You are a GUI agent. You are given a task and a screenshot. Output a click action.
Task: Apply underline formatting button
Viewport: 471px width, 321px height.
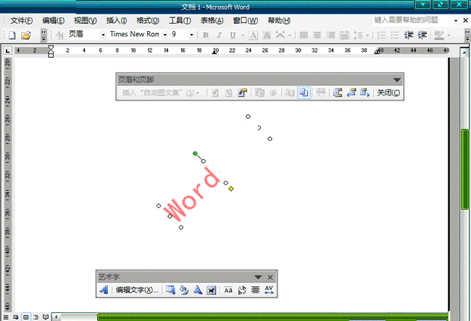tap(233, 35)
